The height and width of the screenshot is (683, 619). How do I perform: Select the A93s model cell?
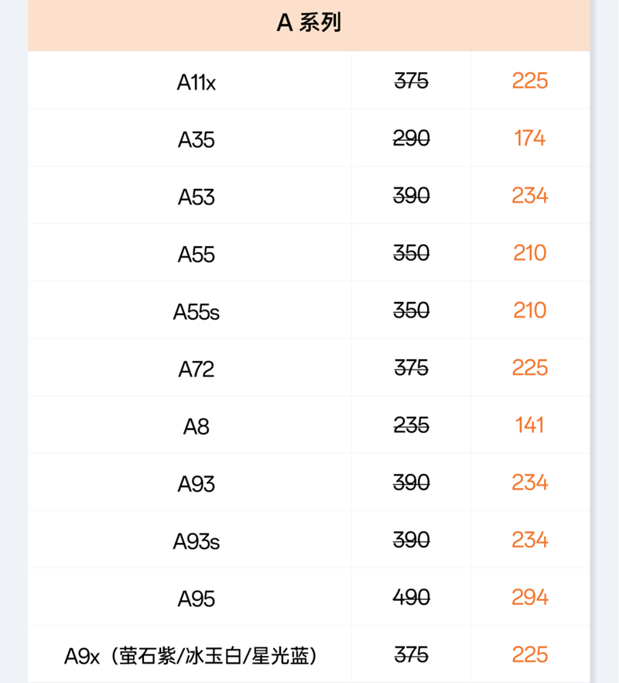tap(196, 541)
